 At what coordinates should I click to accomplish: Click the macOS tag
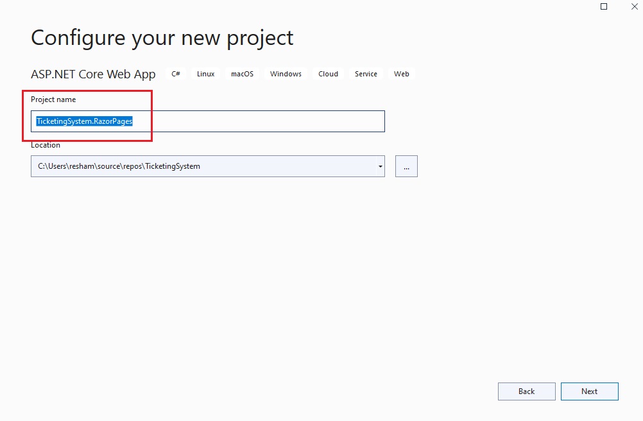(242, 74)
